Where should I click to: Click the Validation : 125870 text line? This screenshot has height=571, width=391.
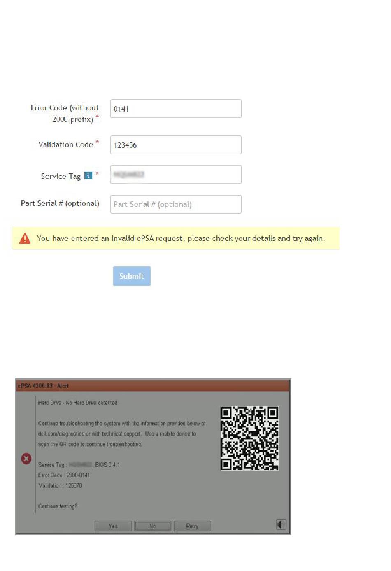point(60,486)
